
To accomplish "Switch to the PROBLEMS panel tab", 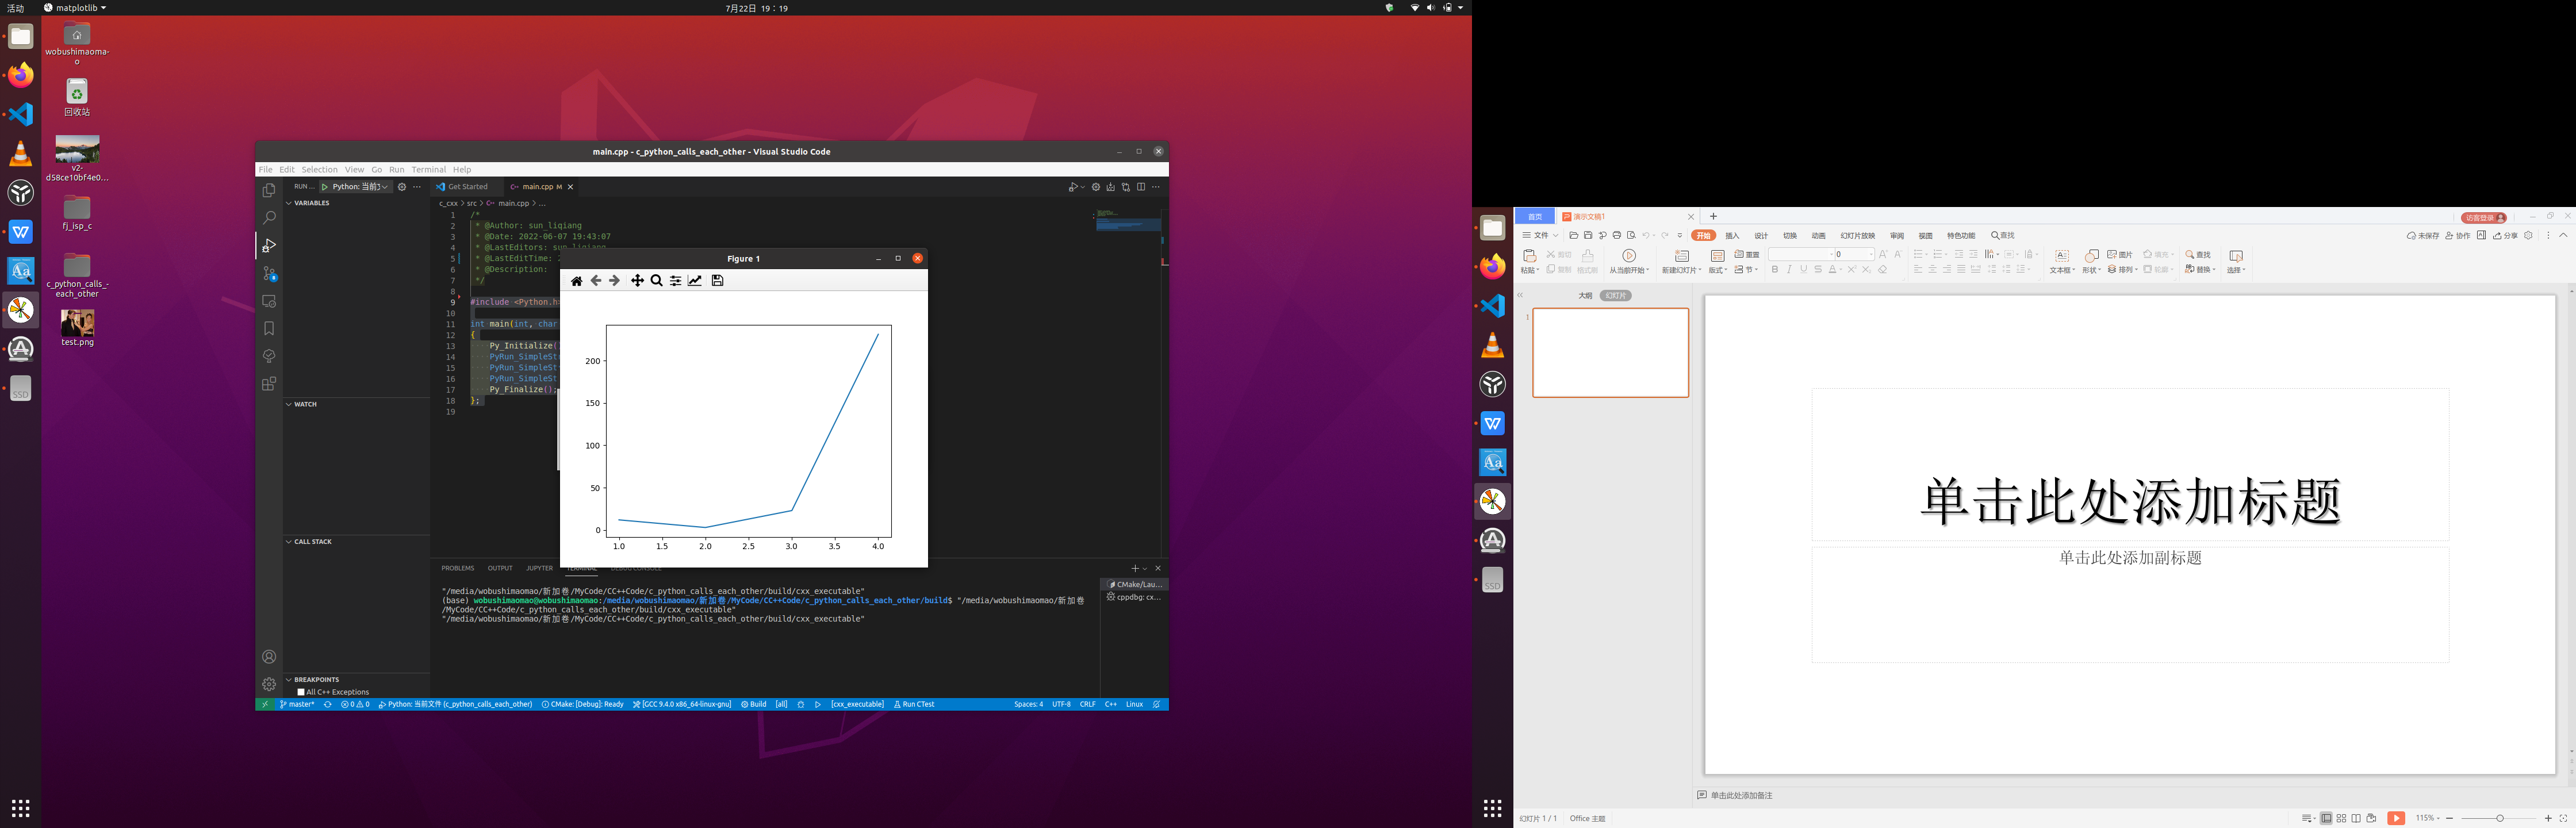I will click(x=458, y=568).
